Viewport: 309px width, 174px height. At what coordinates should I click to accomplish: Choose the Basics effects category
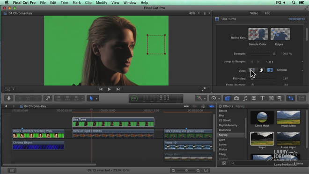pyautogui.click(x=223, y=111)
